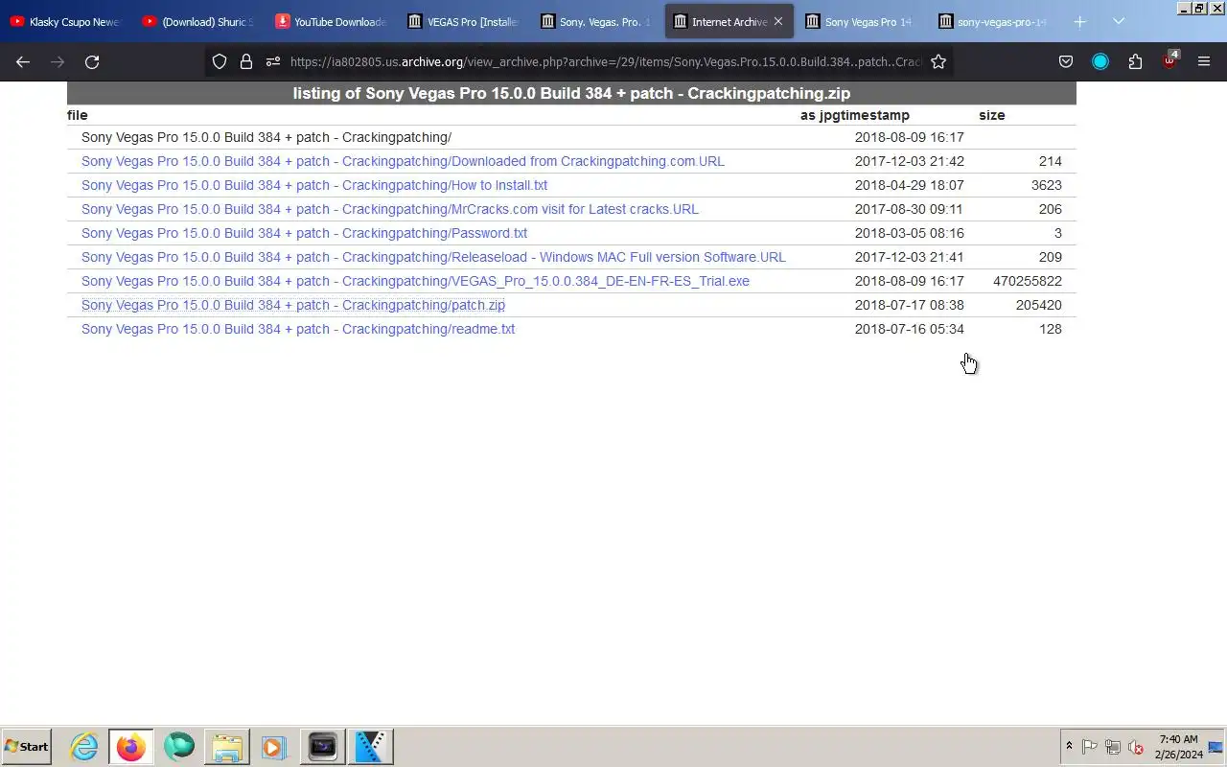The width and height of the screenshot is (1227, 767).
Task: Click the 'as jpg' column header
Action: point(822,115)
